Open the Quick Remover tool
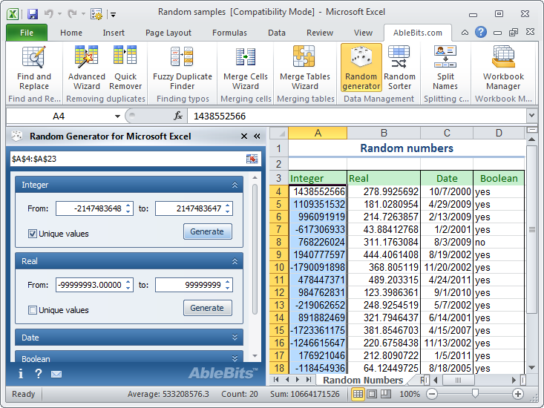Screen dimensions: 544x408 pos(125,68)
